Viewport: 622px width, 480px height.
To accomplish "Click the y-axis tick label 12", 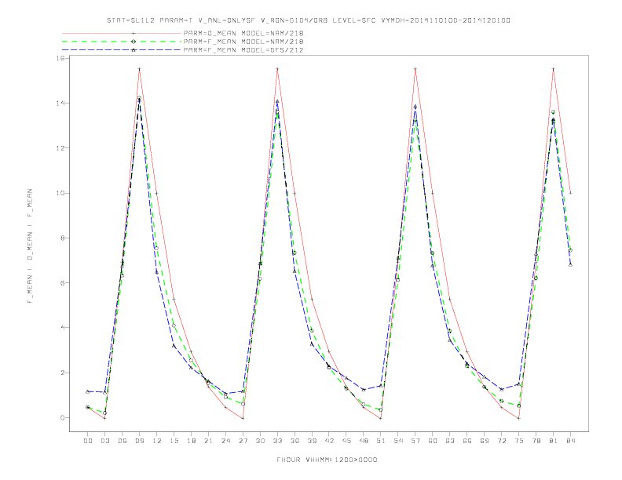I will click(60, 148).
